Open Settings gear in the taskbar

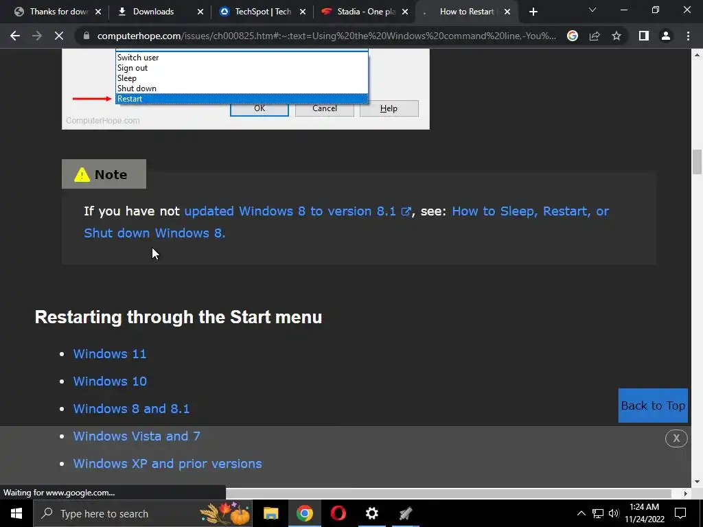371,513
